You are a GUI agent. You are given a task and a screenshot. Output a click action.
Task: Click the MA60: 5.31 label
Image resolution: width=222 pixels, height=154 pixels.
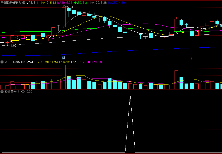point(81,3)
